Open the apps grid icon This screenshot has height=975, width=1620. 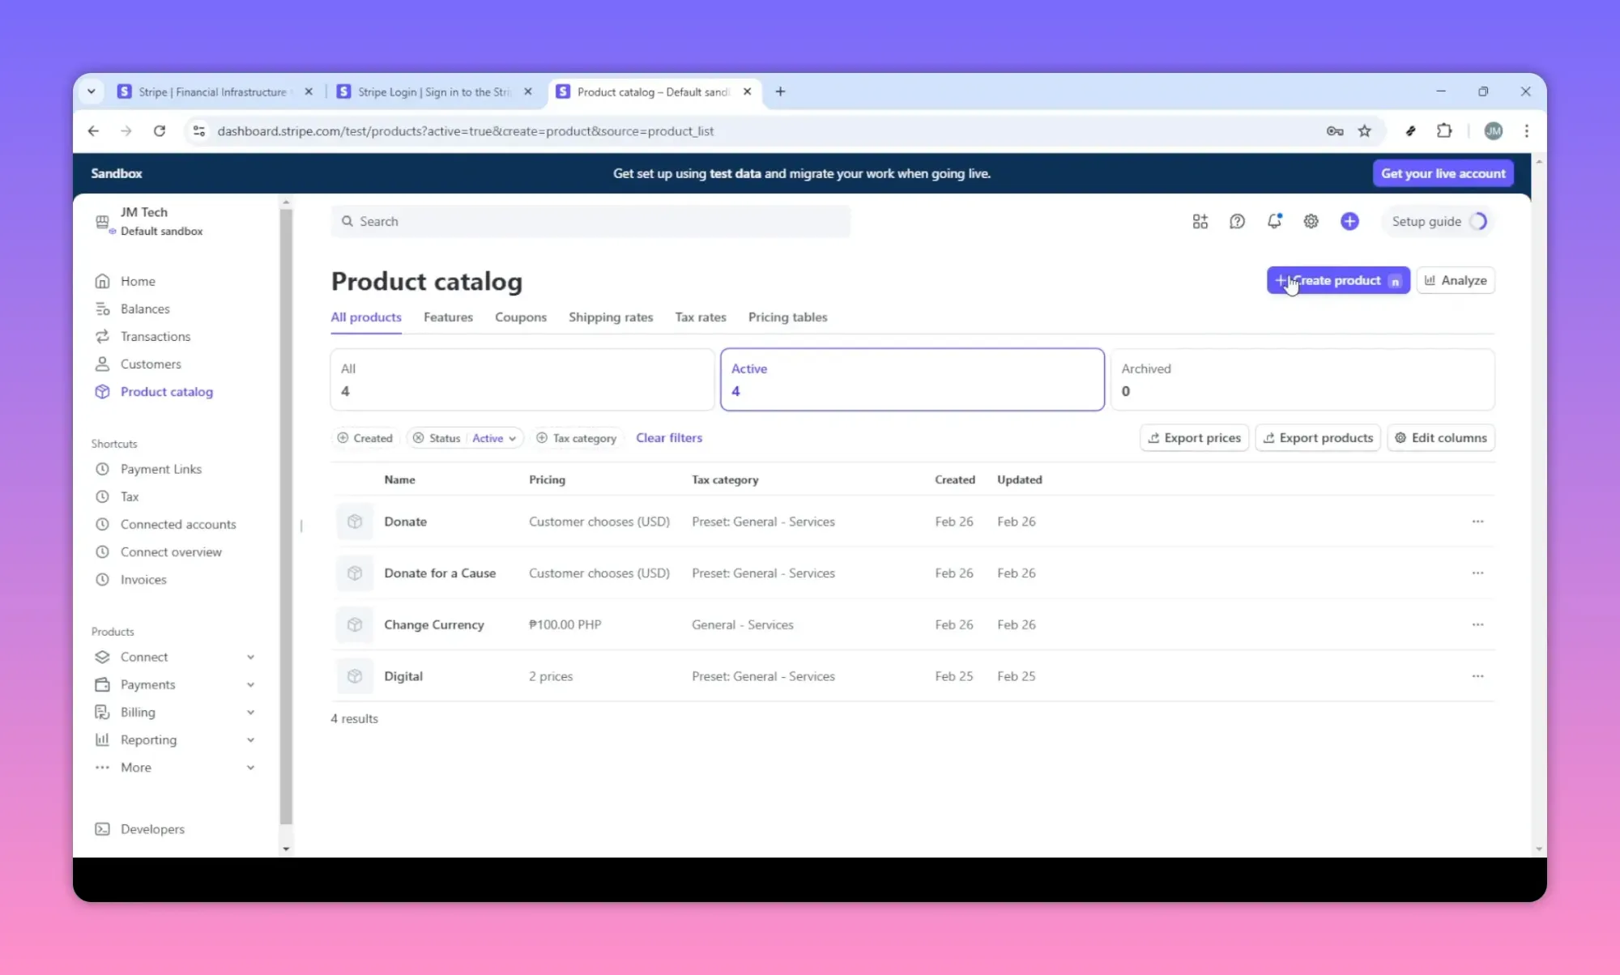[1200, 221]
